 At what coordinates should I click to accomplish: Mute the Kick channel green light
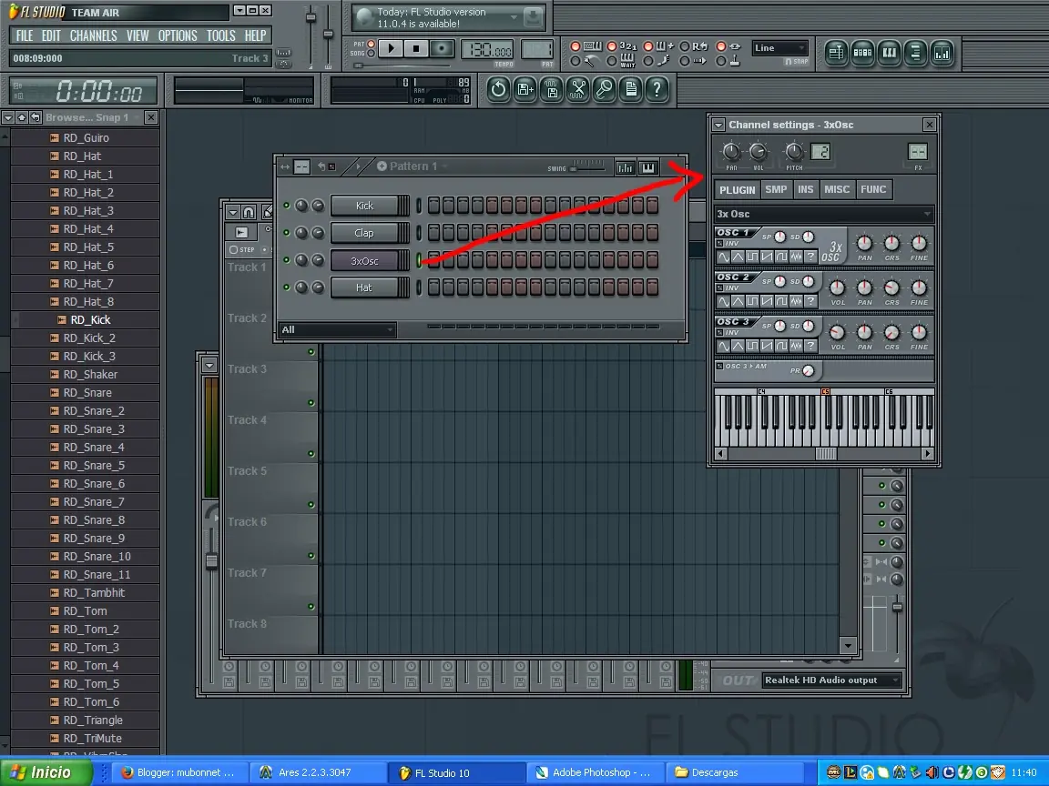(286, 206)
